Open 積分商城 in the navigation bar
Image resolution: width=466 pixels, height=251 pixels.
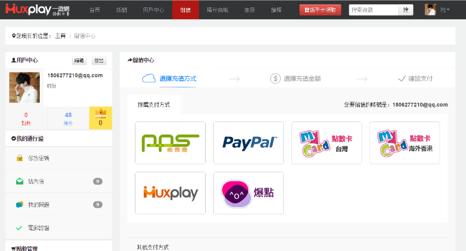(x=217, y=10)
